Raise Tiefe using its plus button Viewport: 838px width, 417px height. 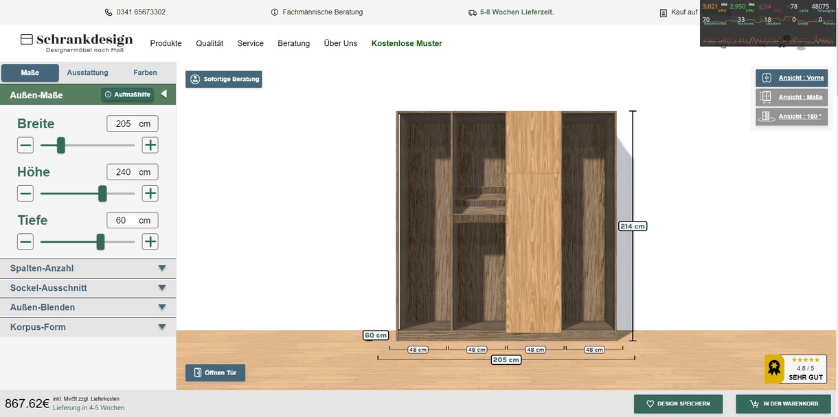(x=150, y=241)
